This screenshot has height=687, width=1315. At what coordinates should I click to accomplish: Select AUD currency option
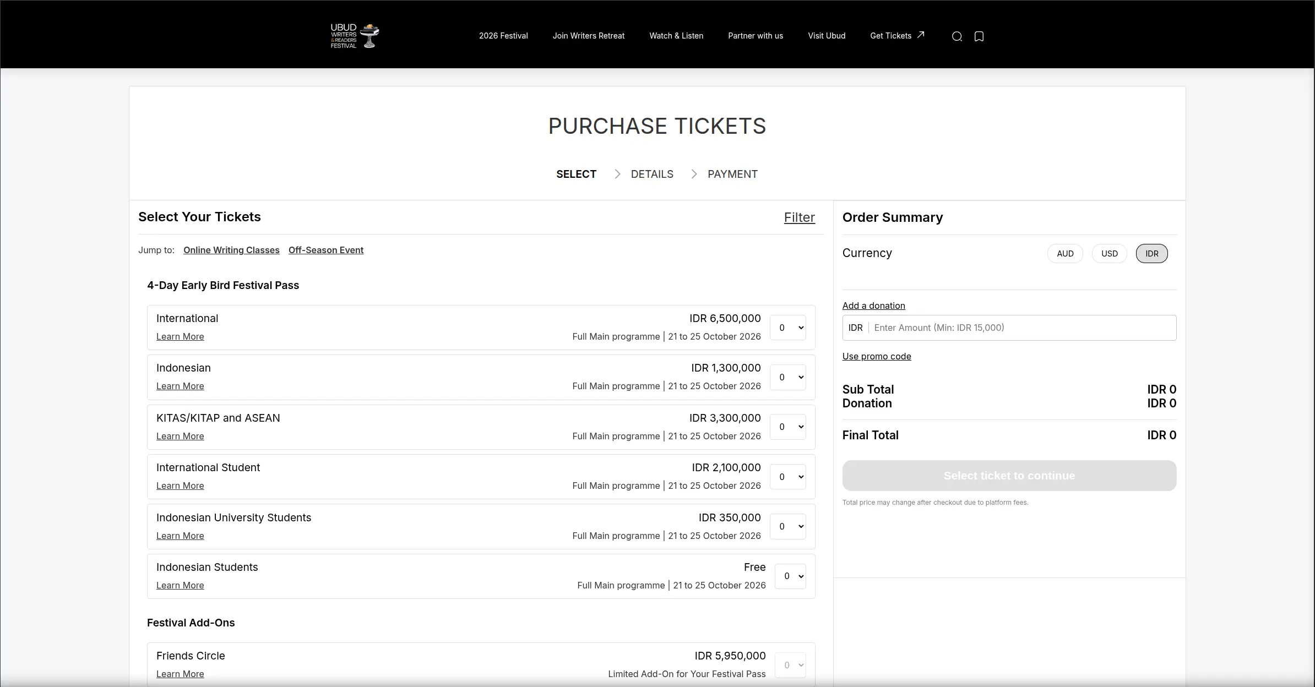click(x=1064, y=254)
